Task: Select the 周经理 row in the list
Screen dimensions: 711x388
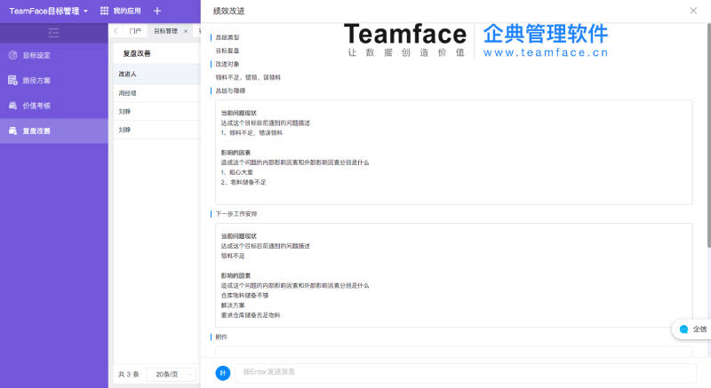Action: (128, 92)
